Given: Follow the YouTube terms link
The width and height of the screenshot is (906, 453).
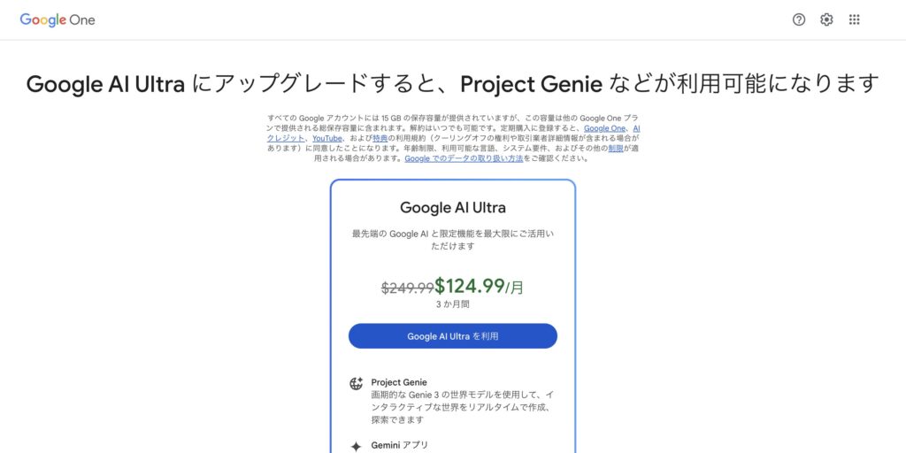Looking at the screenshot, I should (x=326, y=139).
